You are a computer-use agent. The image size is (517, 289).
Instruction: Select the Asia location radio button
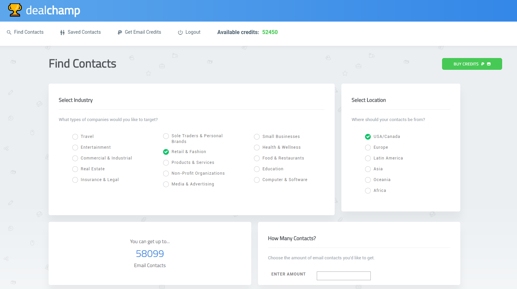(368, 169)
